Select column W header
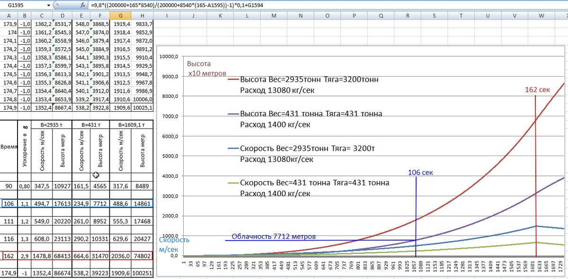The width and height of the screenshot is (568, 279). pos(541,16)
